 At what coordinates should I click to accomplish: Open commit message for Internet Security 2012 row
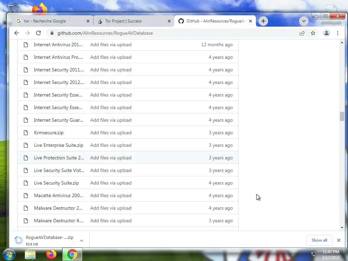pyautogui.click(x=111, y=82)
